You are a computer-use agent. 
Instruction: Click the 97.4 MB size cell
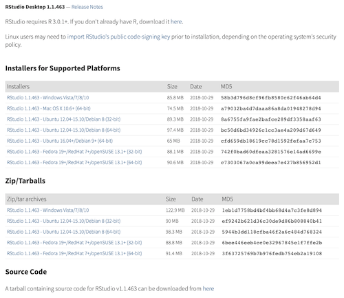(x=175, y=130)
